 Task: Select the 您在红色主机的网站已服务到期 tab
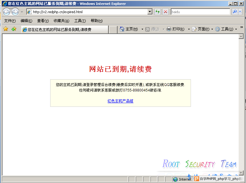tap(65, 29)
